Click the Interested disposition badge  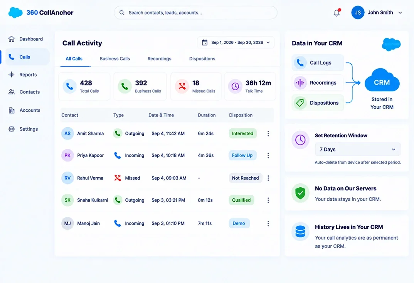(242, 133)
